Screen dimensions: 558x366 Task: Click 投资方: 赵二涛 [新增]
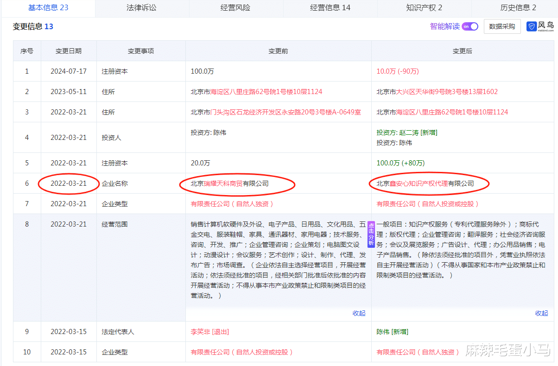406,133
